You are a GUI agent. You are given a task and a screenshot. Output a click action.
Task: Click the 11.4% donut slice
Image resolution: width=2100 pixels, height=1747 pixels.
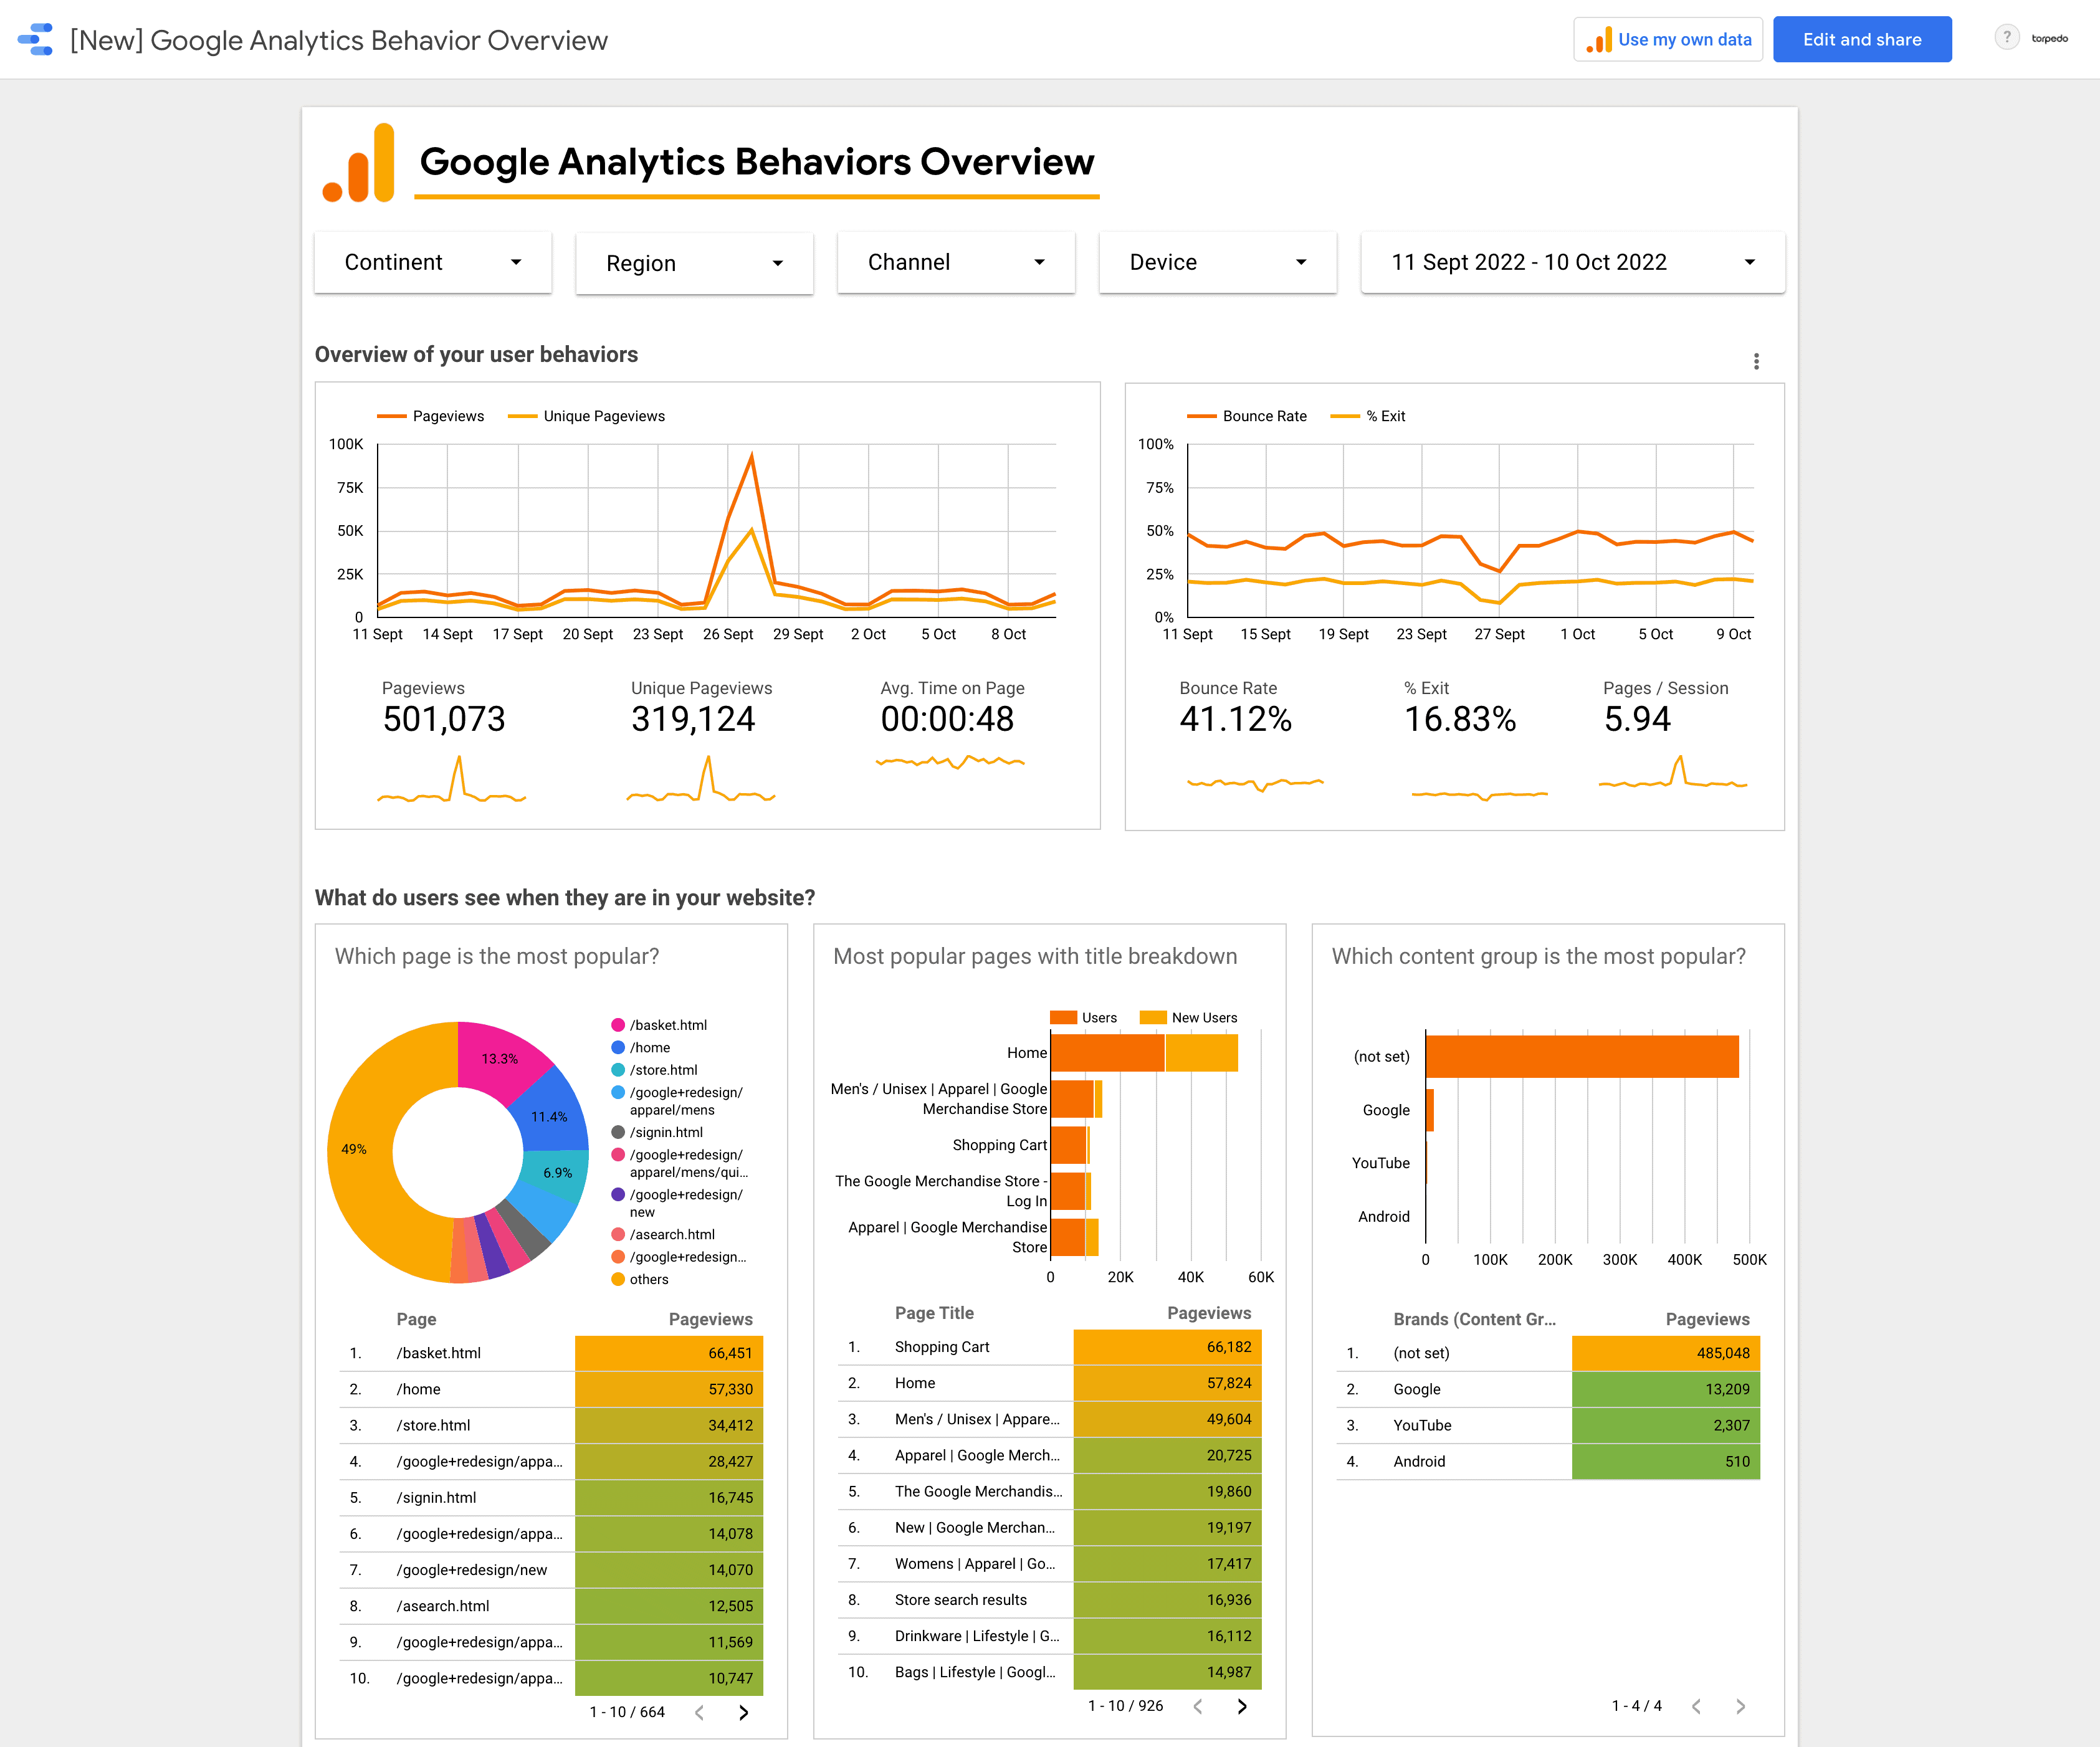550,1116
